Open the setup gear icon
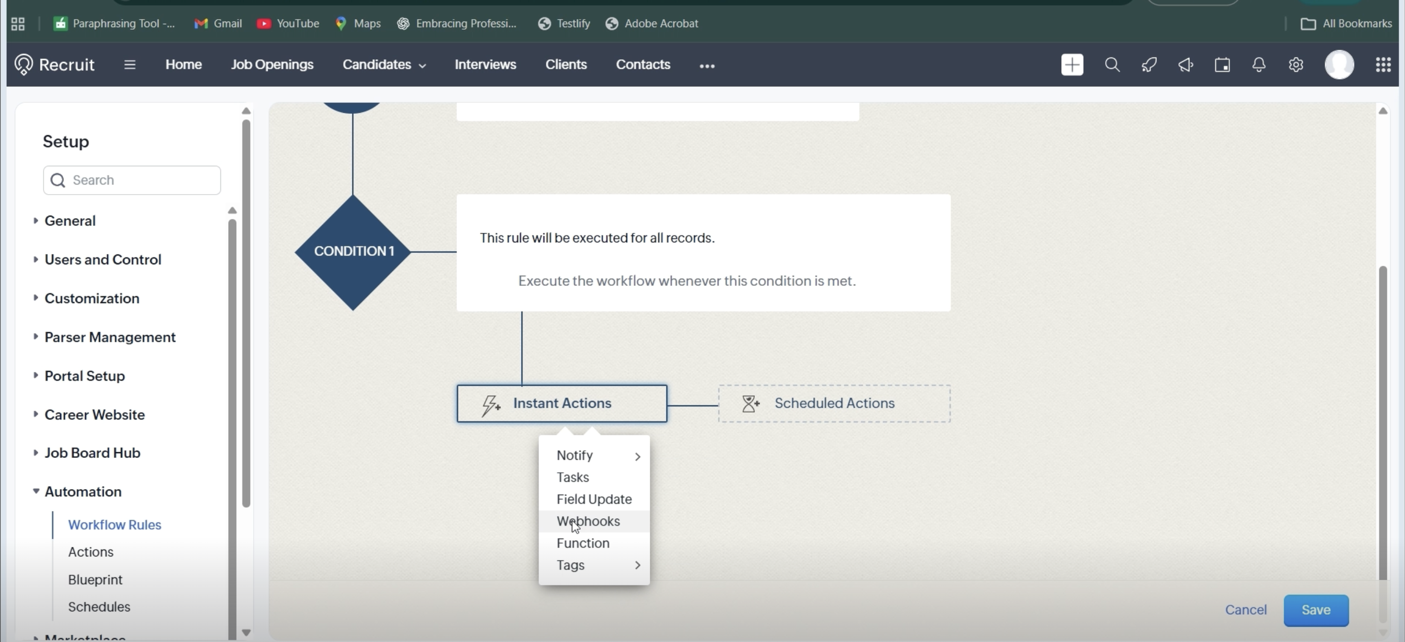Screen dimensions: 1405x642 coord(1296,65)
